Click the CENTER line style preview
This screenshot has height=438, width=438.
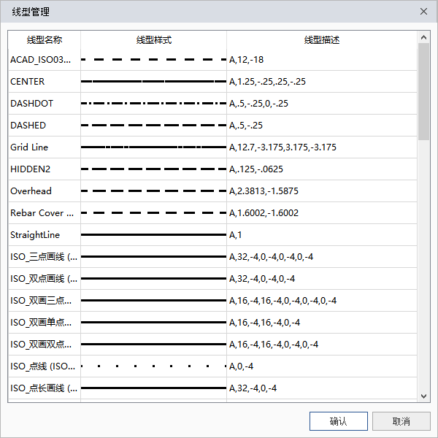point(153,82)
